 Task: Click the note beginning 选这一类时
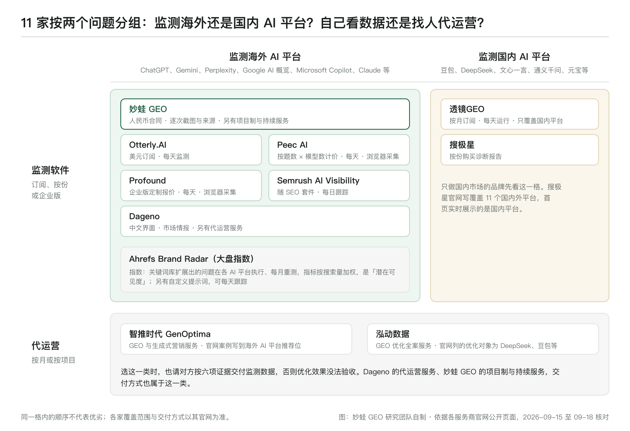coord(340,377)
